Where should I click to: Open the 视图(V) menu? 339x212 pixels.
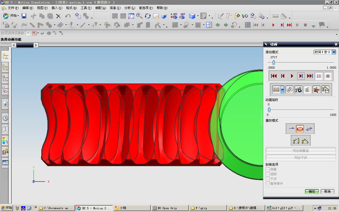pos(42,8)
